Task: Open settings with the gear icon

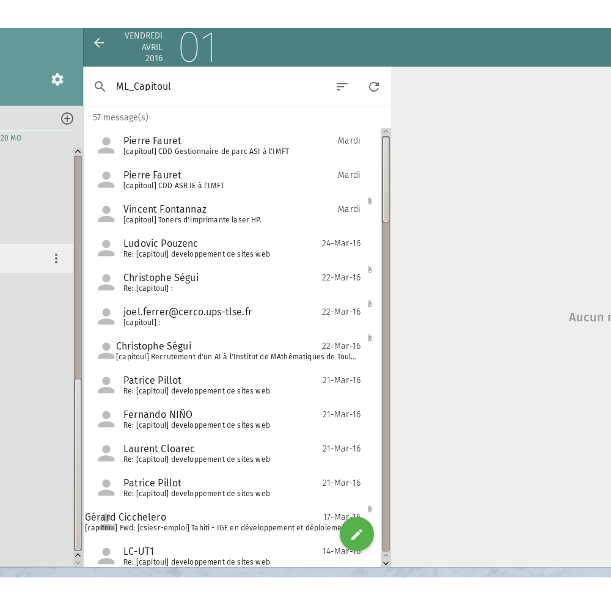Action: click(x=57, y=79)
